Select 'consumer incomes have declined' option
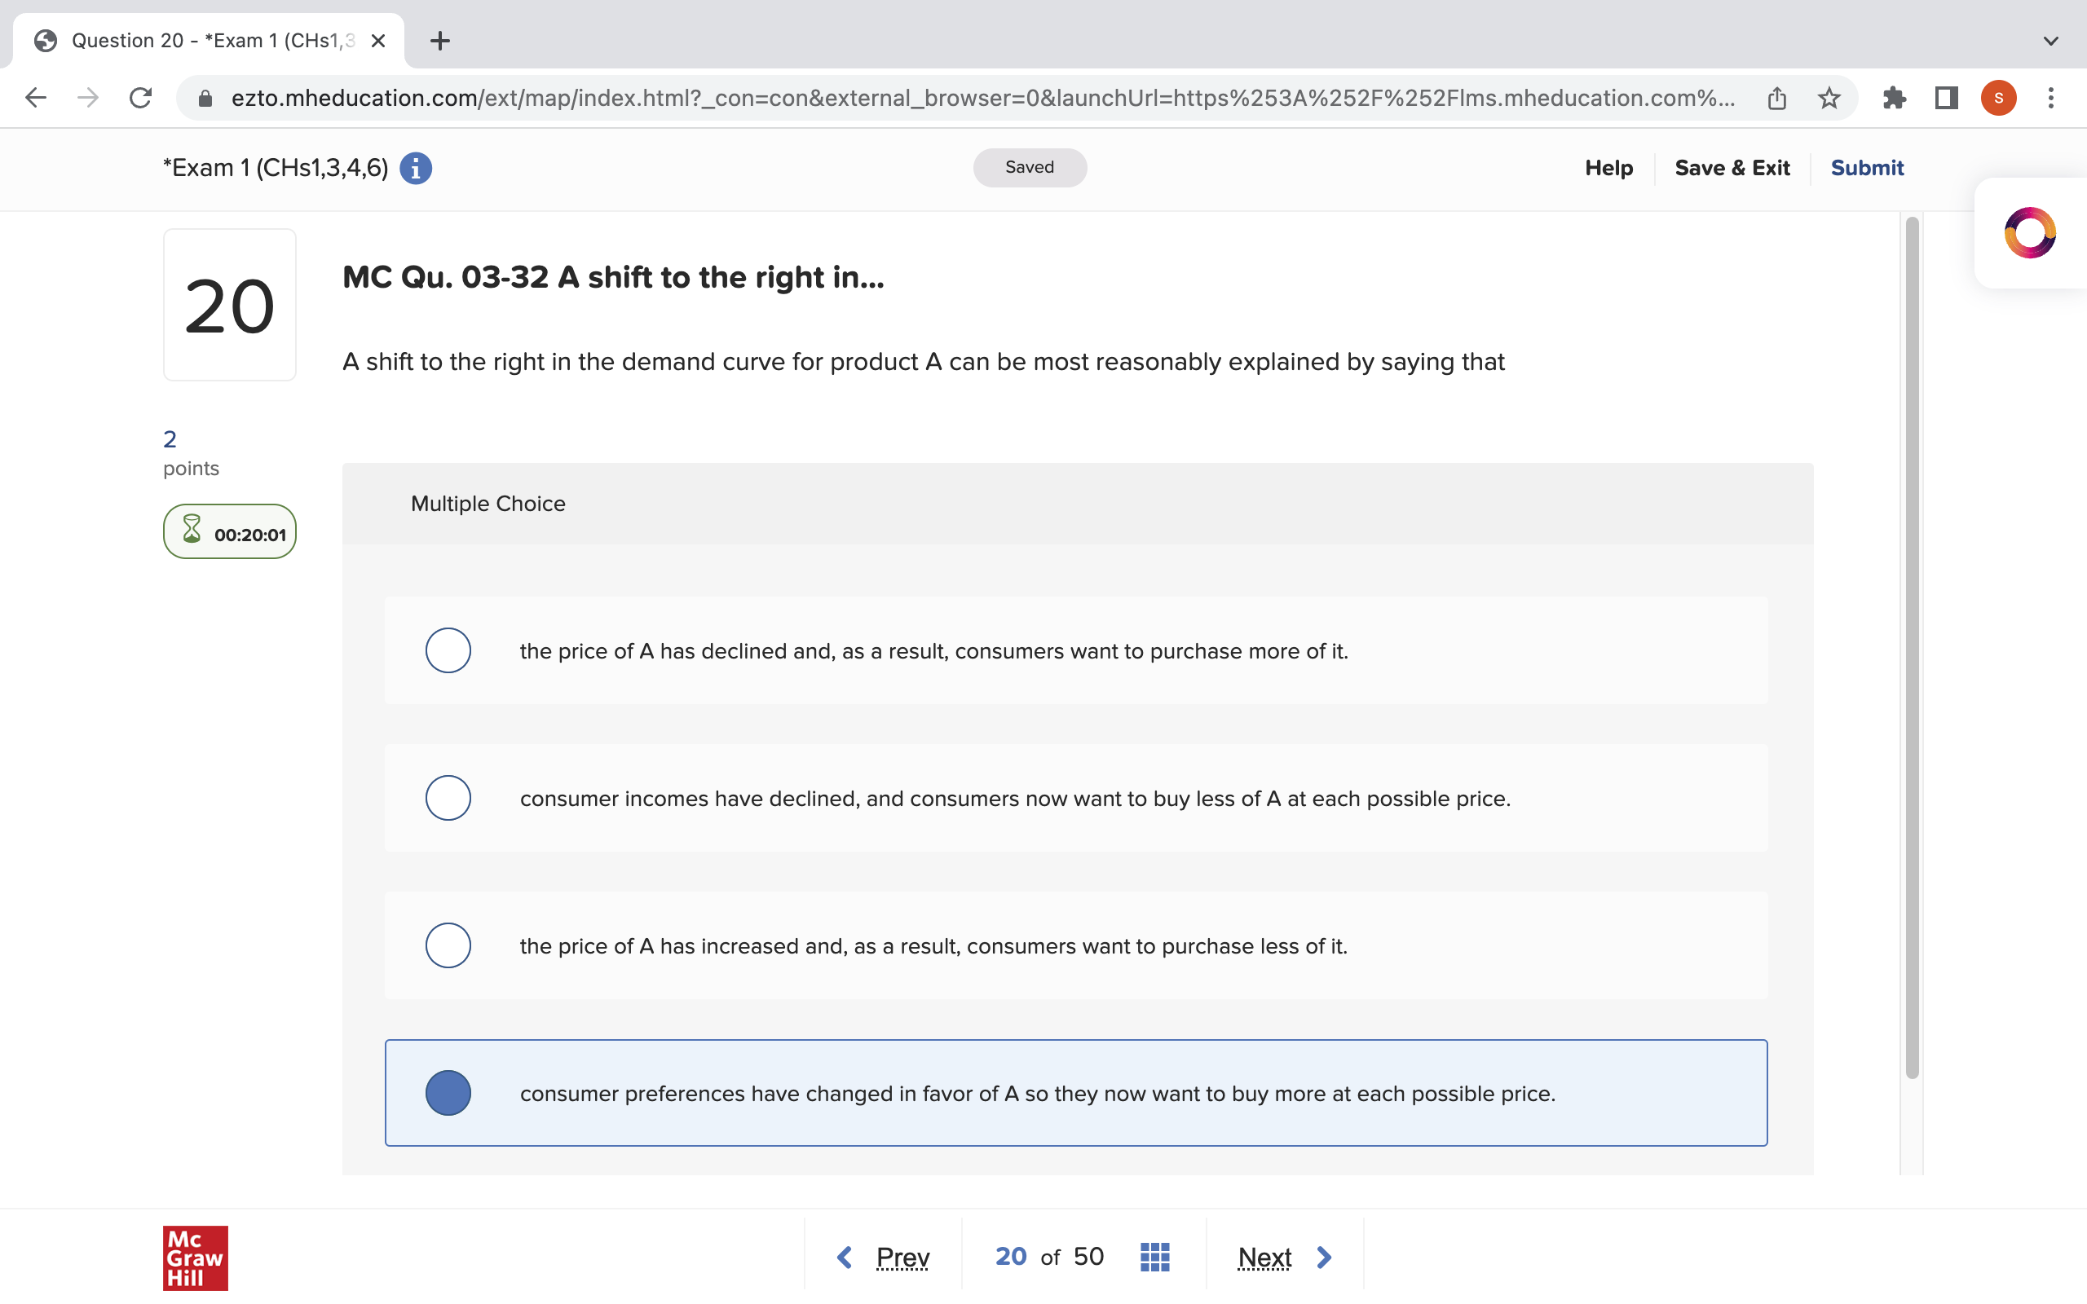This screenshot has width=2087, height=1304. pos(448,798)
